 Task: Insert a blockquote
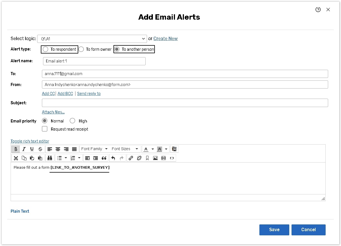click(104, 158)
